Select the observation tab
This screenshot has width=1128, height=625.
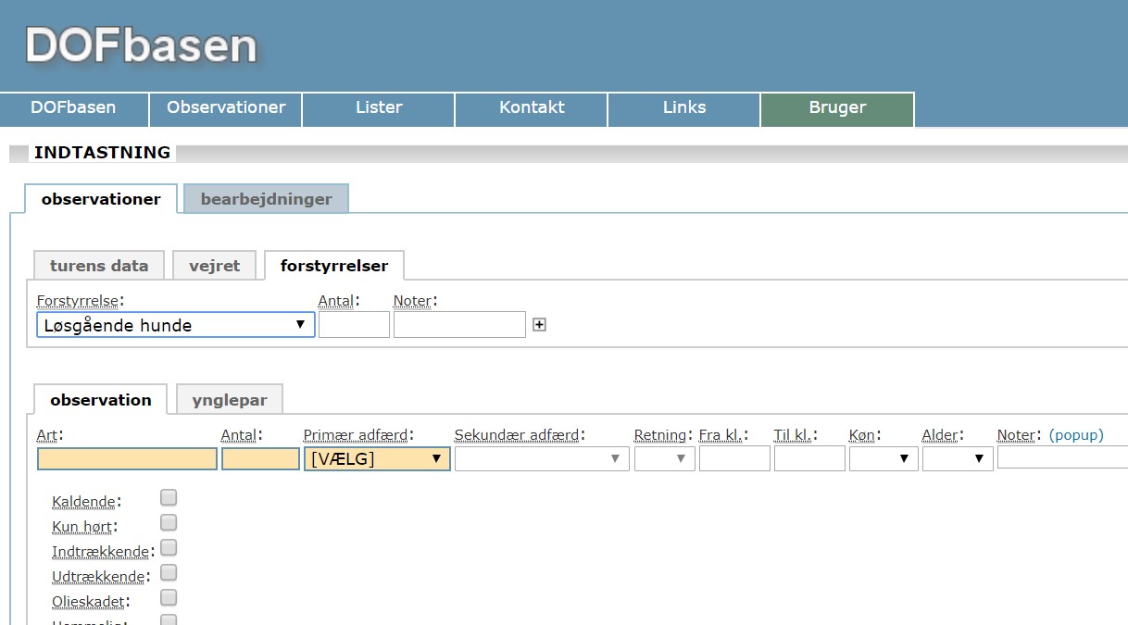point(101,400)
